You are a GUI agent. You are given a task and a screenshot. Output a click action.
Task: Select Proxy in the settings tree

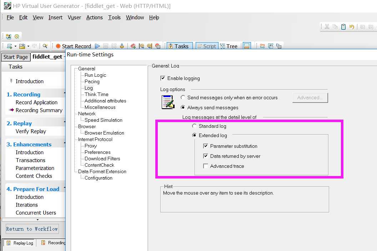[91, 146]
